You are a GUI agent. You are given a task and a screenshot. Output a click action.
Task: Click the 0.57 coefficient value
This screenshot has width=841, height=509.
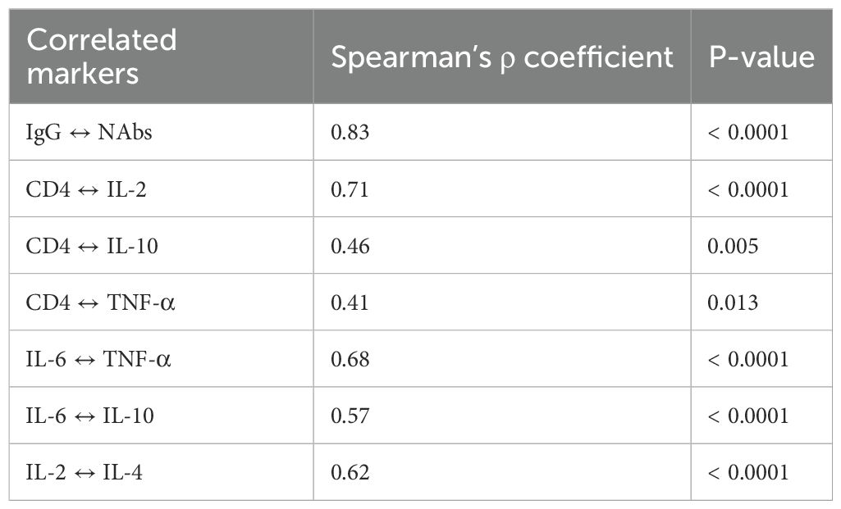pyautogui.click(x=350, y=416)
